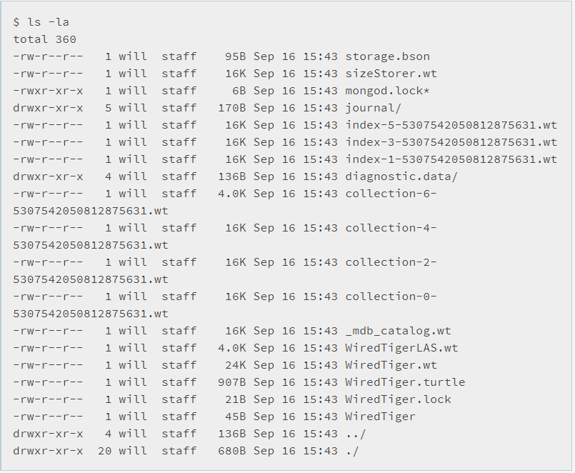The image size is (575, 473).
Task: Click the storage.bson filename
Action: tap(387, 56)
